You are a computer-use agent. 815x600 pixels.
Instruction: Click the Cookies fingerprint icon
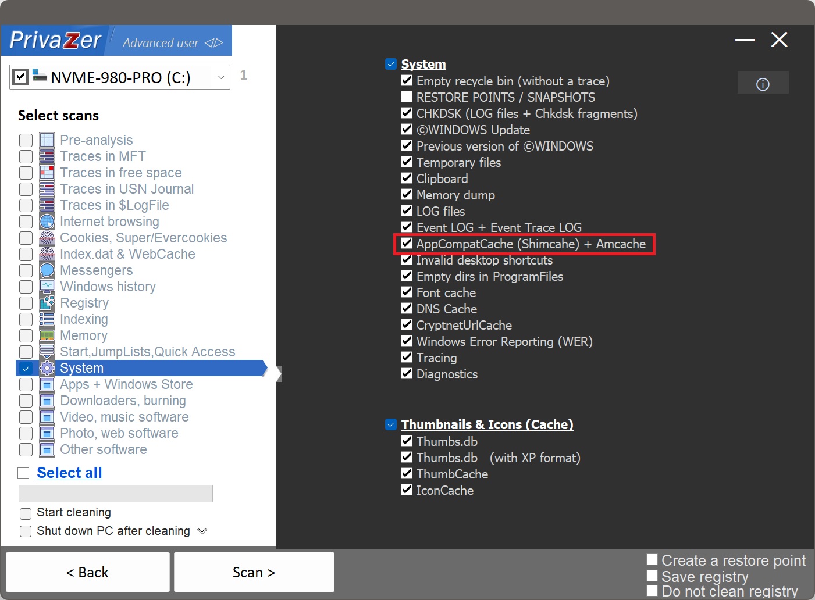click(47, 238)
